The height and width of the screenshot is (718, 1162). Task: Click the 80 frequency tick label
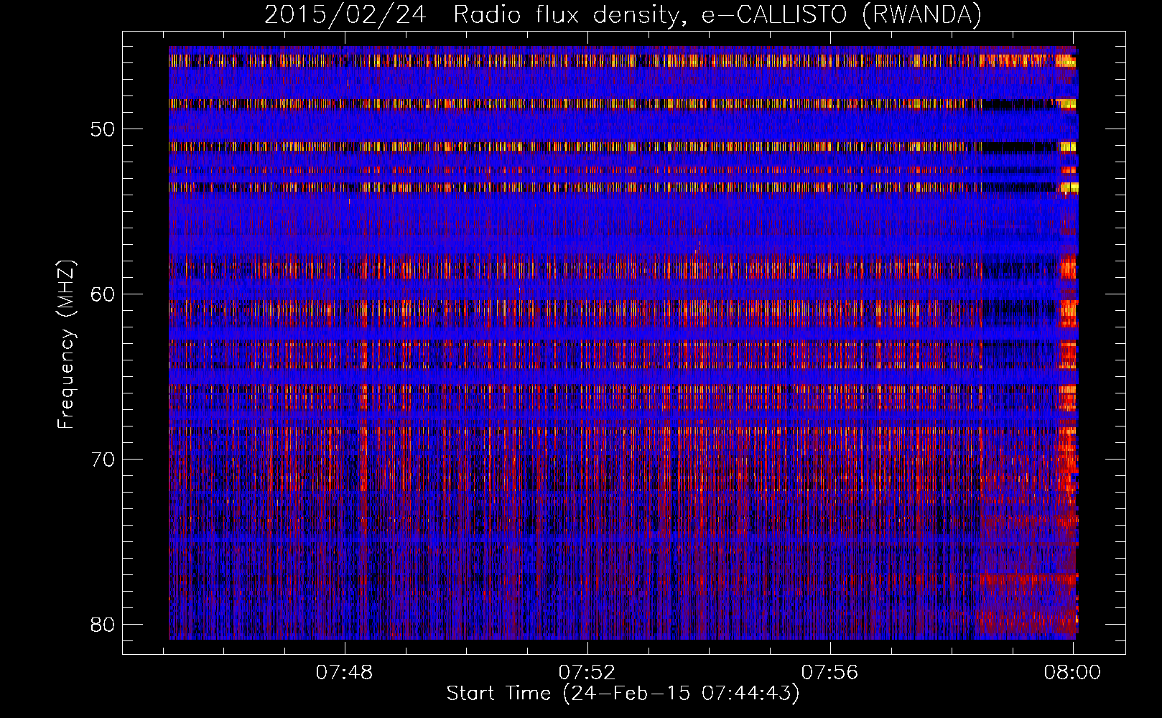pyautogui.click(x=103, y=624)
